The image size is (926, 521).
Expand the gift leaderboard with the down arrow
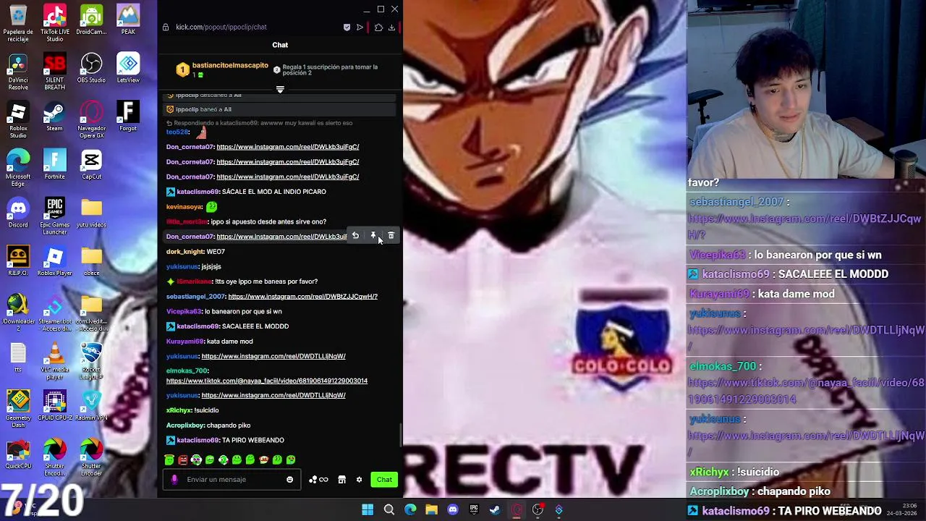(280, 90)
